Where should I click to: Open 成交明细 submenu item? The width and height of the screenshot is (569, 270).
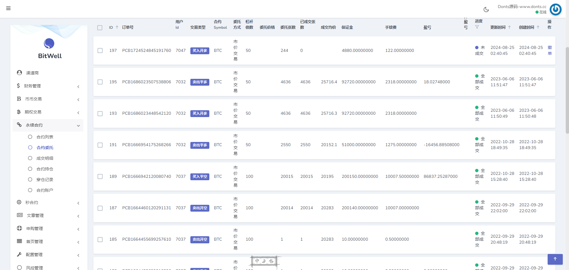point(45,158)
